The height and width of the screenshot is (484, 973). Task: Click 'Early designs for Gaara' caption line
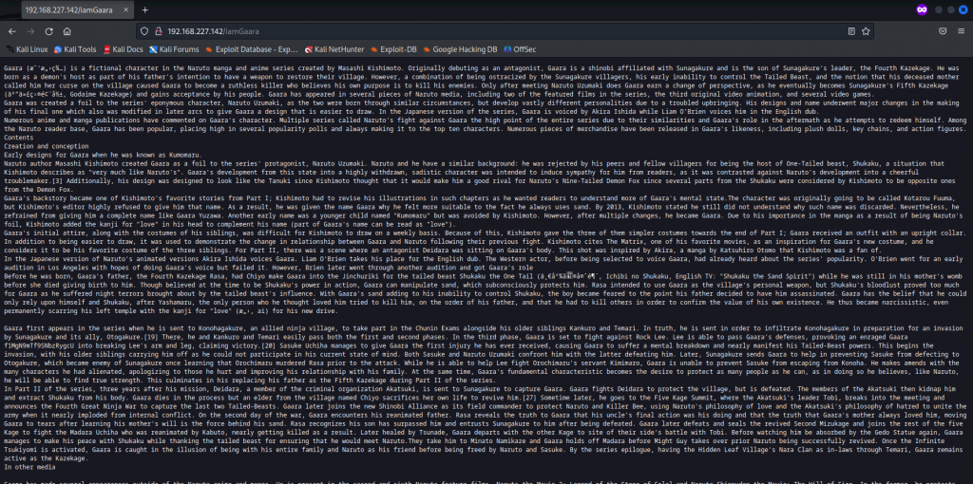[103, 154]
